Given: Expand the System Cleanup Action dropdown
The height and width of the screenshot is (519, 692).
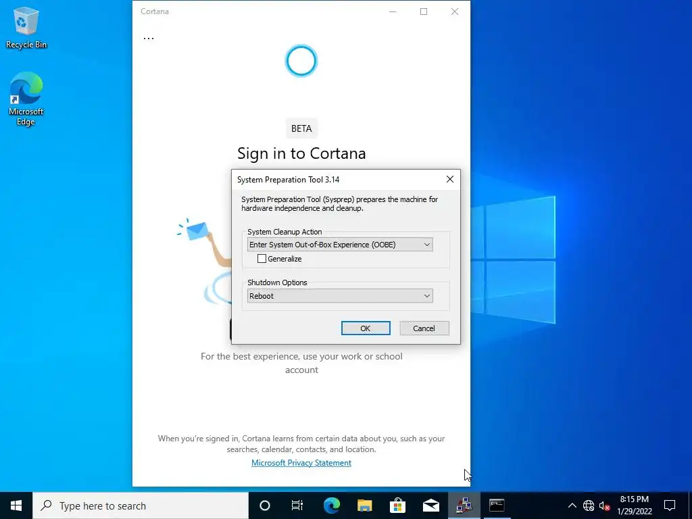Looking at the screenshot, I should click(x=340, y=245).
